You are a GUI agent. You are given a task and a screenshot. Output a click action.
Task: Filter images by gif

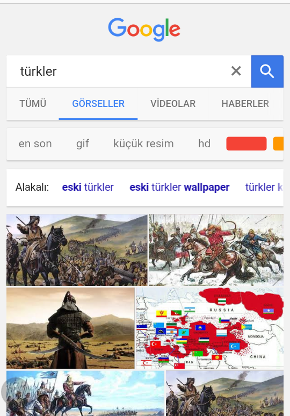pyautogui.click(x=83, y=144)
